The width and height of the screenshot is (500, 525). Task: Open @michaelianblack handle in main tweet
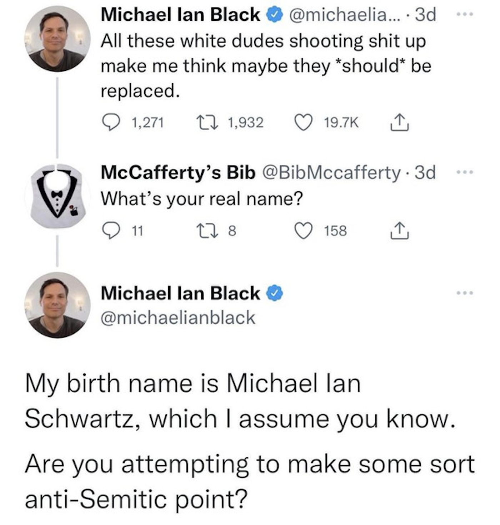pyautogui.click(x=178, y=318)
